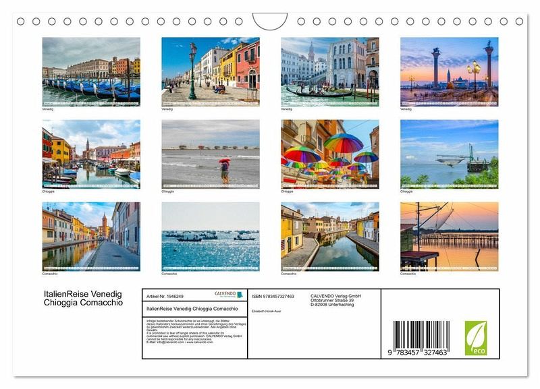Select the person with umbrella on beach photo
Viewport: 540px width, 389px height.
[x=210, y=154]
